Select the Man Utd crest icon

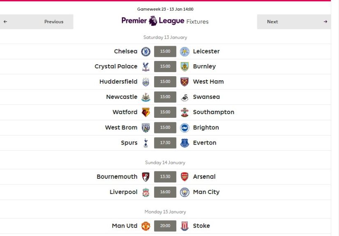tap(146, 226)
